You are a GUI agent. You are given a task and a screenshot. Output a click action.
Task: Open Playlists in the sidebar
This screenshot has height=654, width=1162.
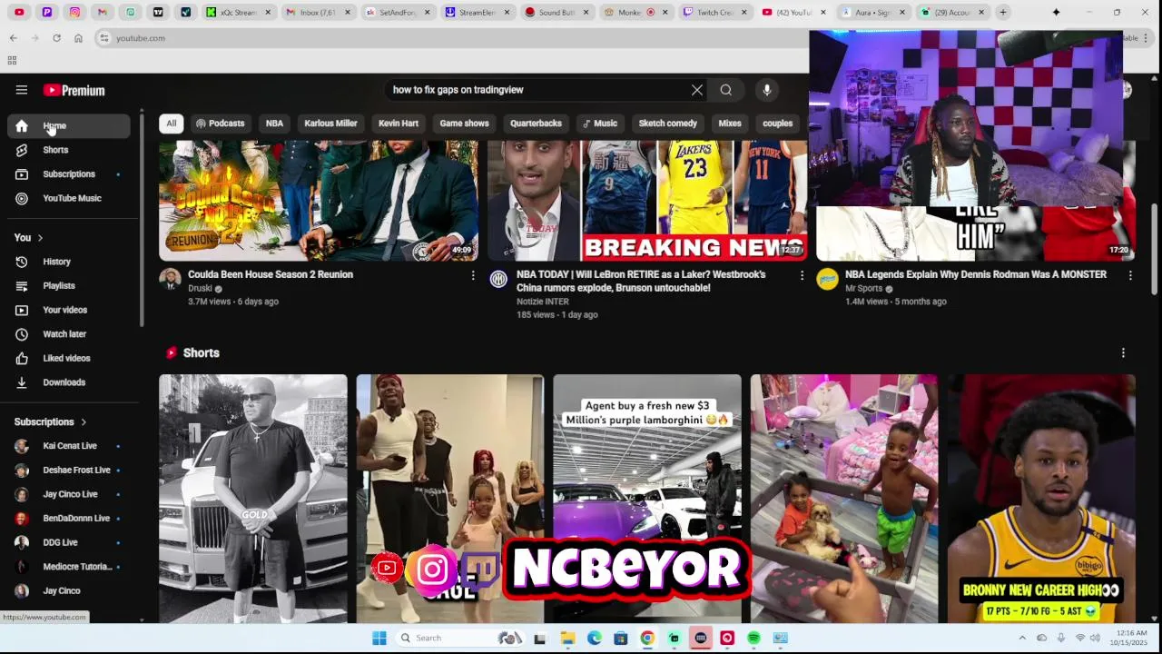click(69, 286)
